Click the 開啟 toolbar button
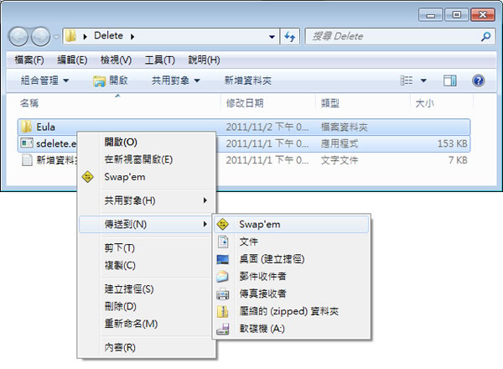 (x=111, y=81)
